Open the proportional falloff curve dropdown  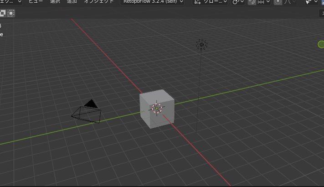pyautogui.click(x=289, y=2)
